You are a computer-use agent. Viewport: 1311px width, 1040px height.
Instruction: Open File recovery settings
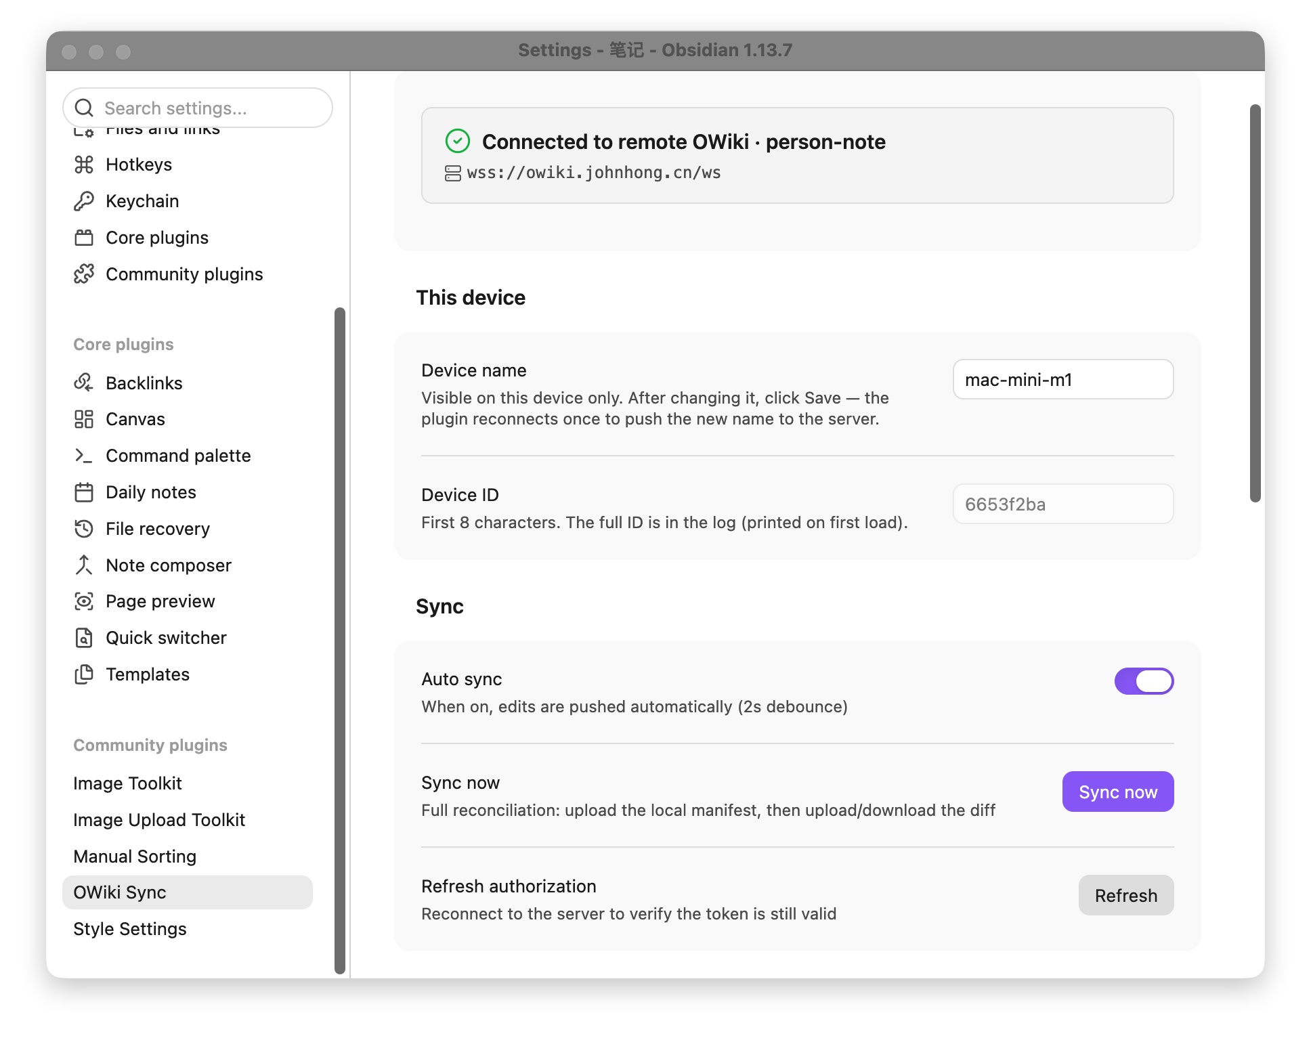[188, 529]
